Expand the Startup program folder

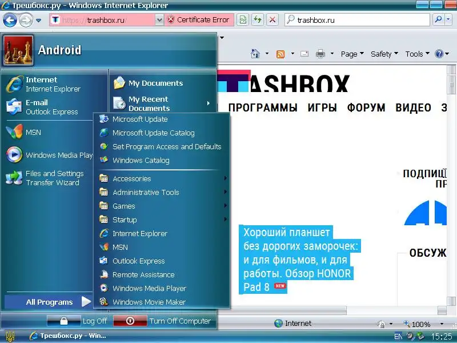tap(162, 220)
